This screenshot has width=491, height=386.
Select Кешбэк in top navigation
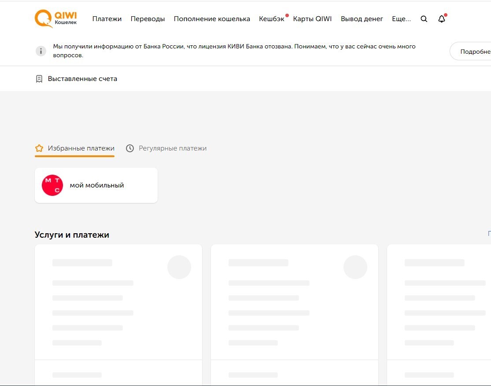coord(271,19)
